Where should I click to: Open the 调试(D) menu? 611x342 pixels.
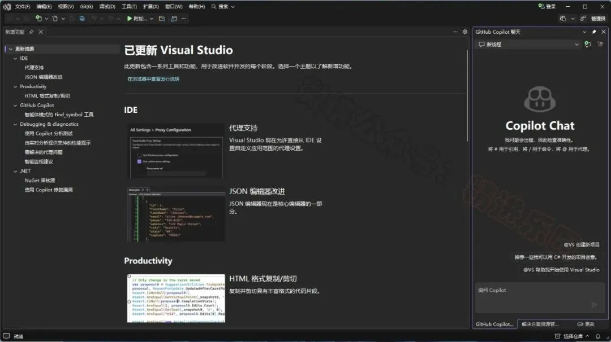pos(107,7)
